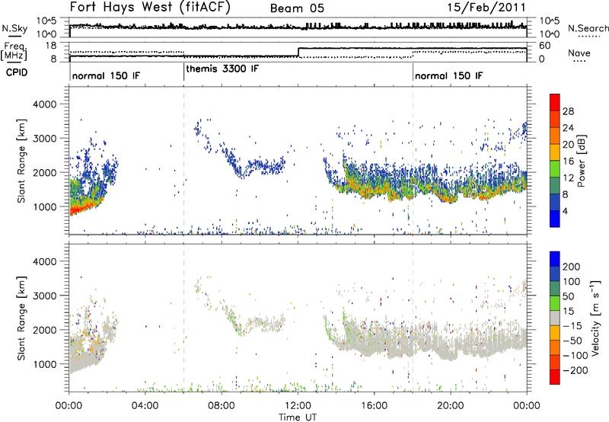The height and width of the screenshot is (422, 609).
Task: Click the "50" tick on the Velocity colorbar
Action: click(x=568, y=296)
